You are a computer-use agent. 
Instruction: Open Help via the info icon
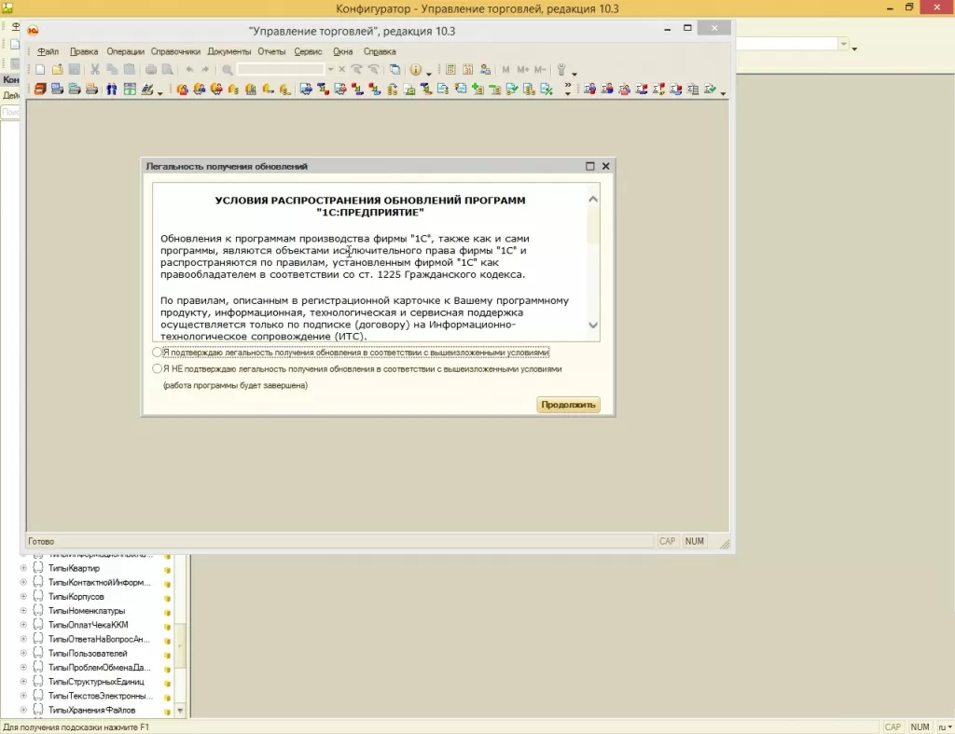(x=415, y=70)
